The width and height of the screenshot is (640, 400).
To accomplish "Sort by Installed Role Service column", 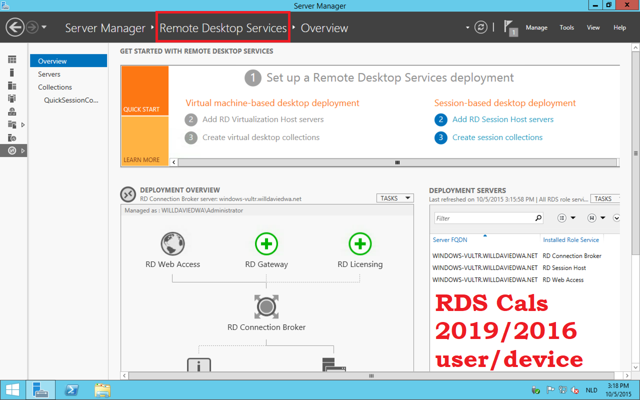I will [x=571, y=240].
